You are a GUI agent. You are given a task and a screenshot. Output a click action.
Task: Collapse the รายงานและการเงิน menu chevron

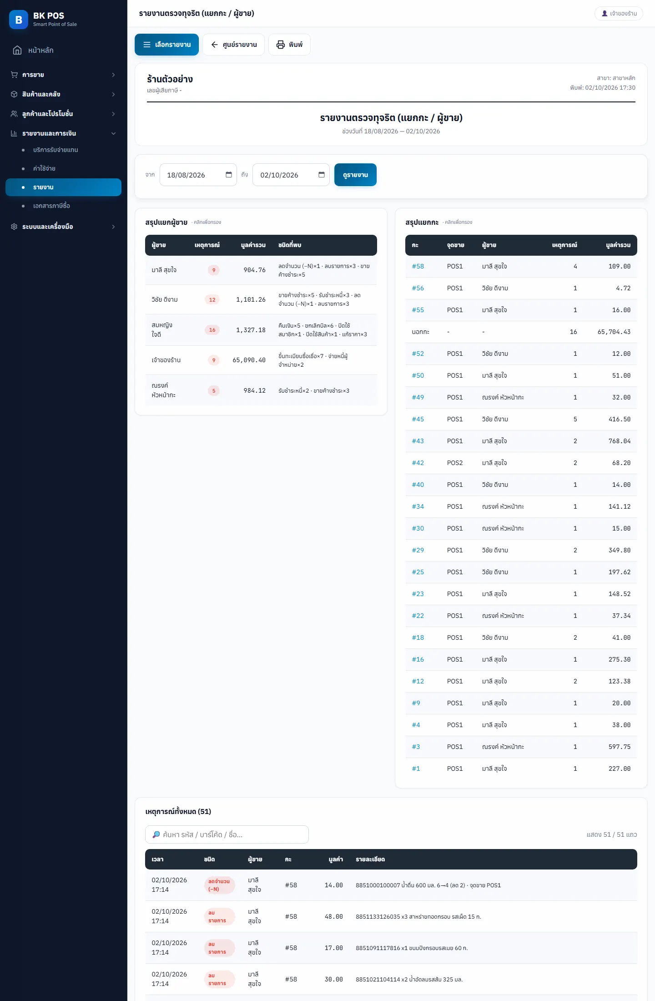[x=113, y=133]
